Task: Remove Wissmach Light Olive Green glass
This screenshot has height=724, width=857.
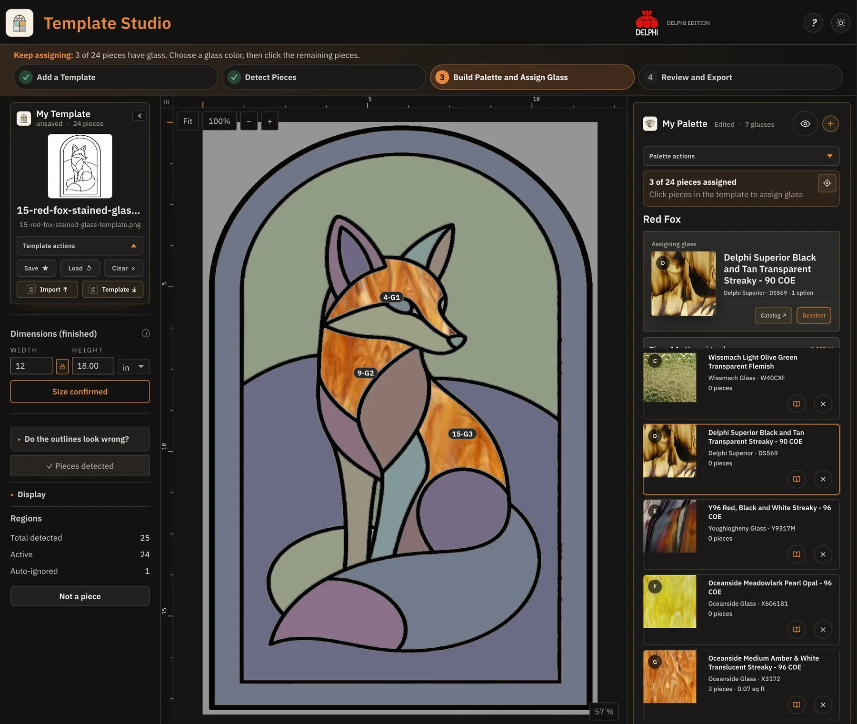Action: pyautogui.click(x=823, y=404)
